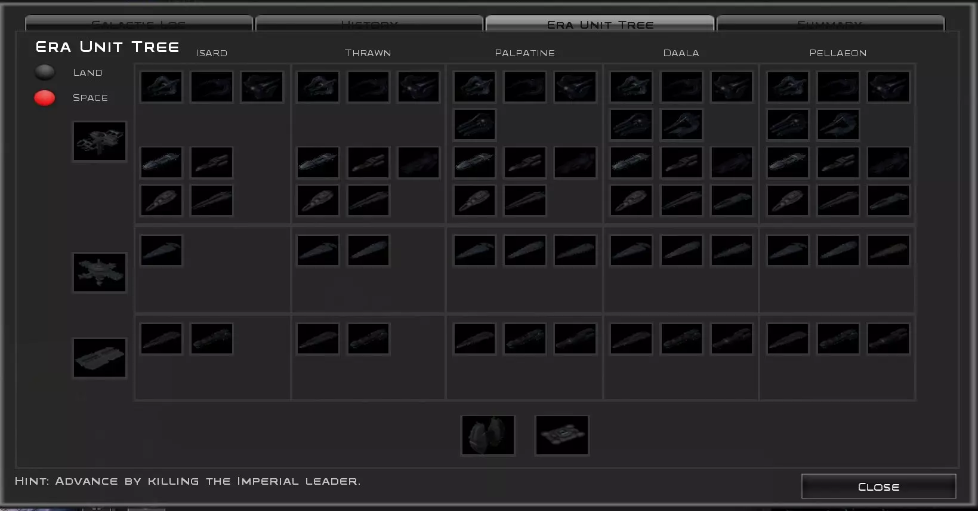Select second unit icon in Isard's top row
The height and width of the screenshot is (511, 978).
tap(212, 87)
